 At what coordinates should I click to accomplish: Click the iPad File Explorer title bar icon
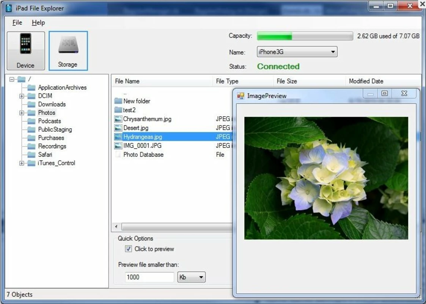point(9,8)
